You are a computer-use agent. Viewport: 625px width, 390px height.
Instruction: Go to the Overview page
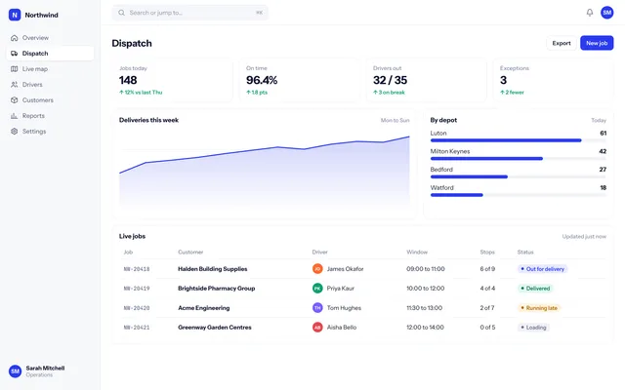pyautogui.click(x=50, y=38)
